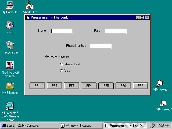Open the Inbox desktop icon
Viewport: 172px width, 129px height.
point(10,25)
